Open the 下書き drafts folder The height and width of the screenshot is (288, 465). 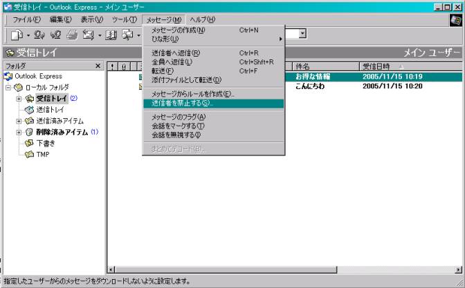(x=46, y=143)
